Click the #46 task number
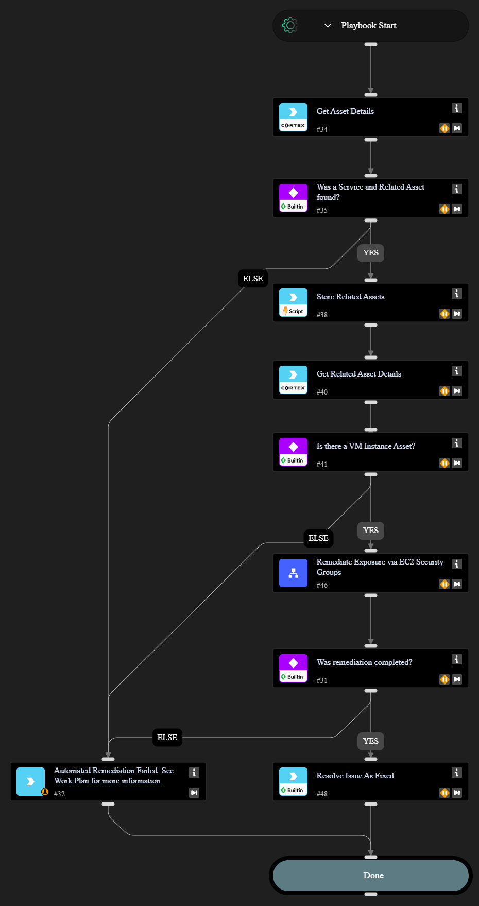The width and height of the screenshot is (479, 906). coord(322,585)
